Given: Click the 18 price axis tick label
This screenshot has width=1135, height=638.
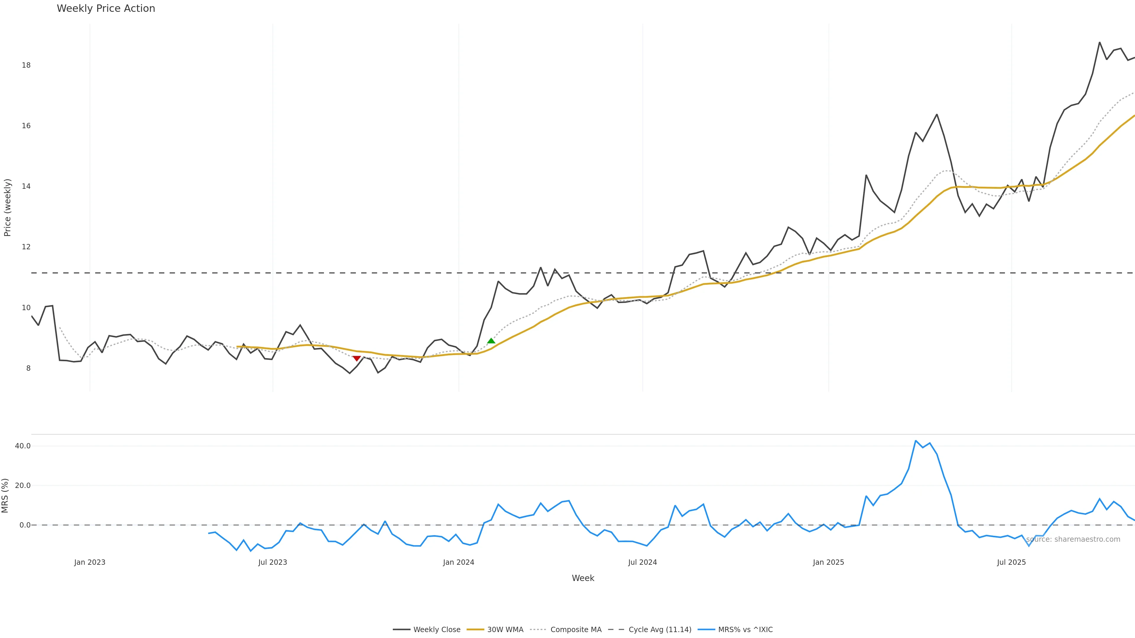Looking at the screenshot, I should (26, 65).
